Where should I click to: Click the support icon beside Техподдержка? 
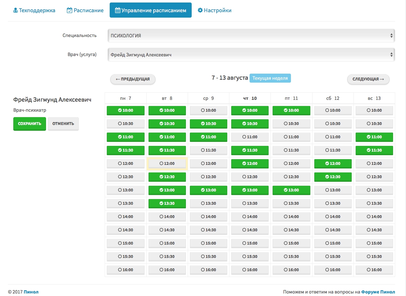[x=15, y=10]
